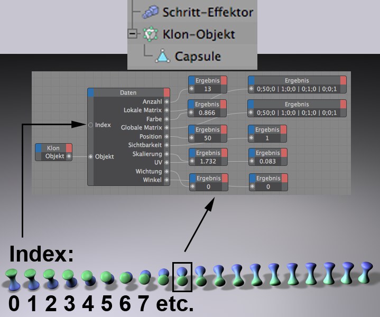
Task: Select the Ergebnis node showing 13
Action: pos(208,85)
